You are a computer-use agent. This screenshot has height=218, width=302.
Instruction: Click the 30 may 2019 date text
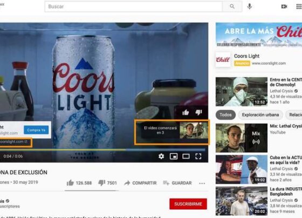pos(25,182)
